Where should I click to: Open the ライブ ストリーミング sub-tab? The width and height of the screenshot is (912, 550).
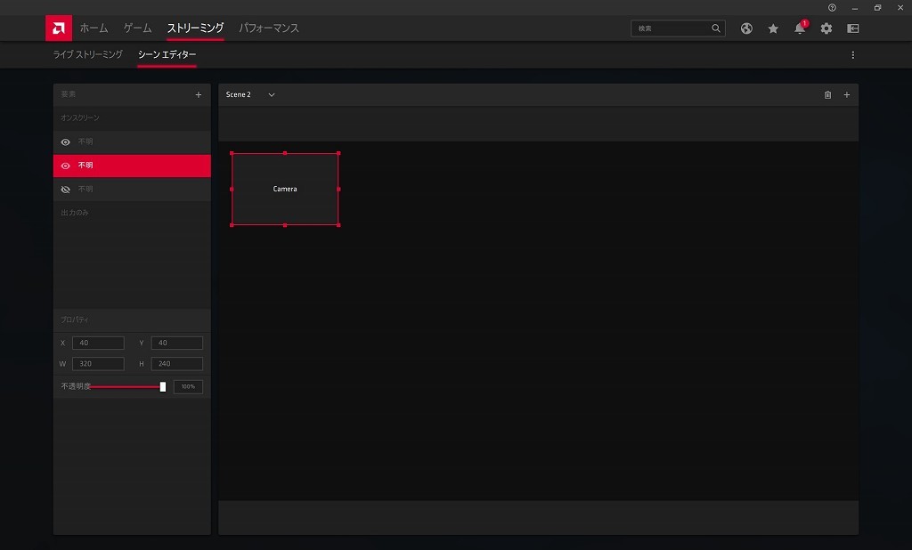pyautogui.click(x=87, y=55)
